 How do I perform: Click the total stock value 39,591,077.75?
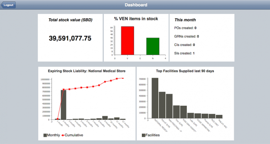(x=70, y=38)
